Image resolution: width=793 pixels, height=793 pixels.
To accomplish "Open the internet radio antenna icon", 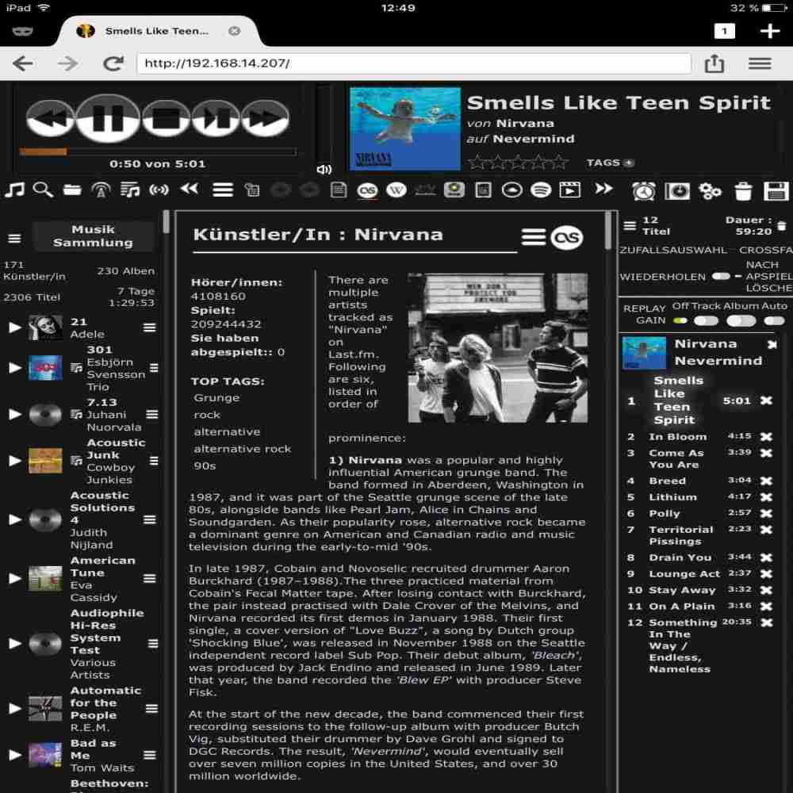I will tap(102, 190).
